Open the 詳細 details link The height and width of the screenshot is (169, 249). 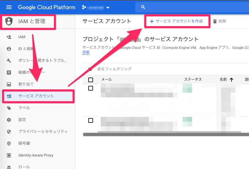(86, 52)
